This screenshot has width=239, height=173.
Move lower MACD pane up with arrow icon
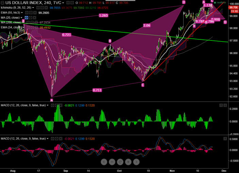[x=225, y=139]
